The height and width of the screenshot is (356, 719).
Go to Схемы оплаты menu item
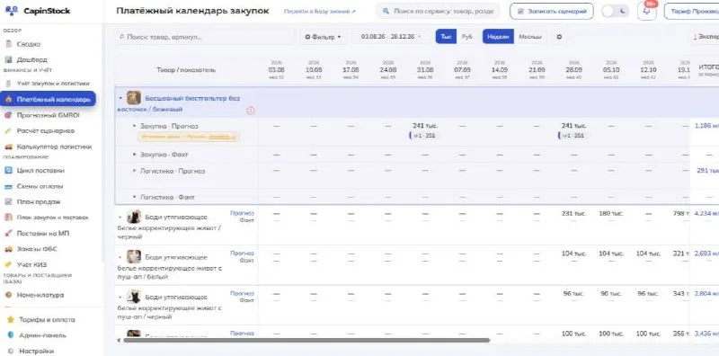40,186
